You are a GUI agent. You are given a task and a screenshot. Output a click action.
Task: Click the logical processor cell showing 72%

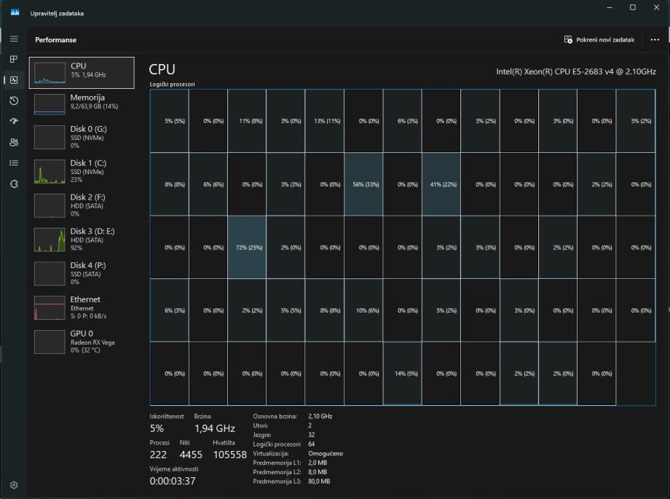pyautogui.click(x=246, y=248)
